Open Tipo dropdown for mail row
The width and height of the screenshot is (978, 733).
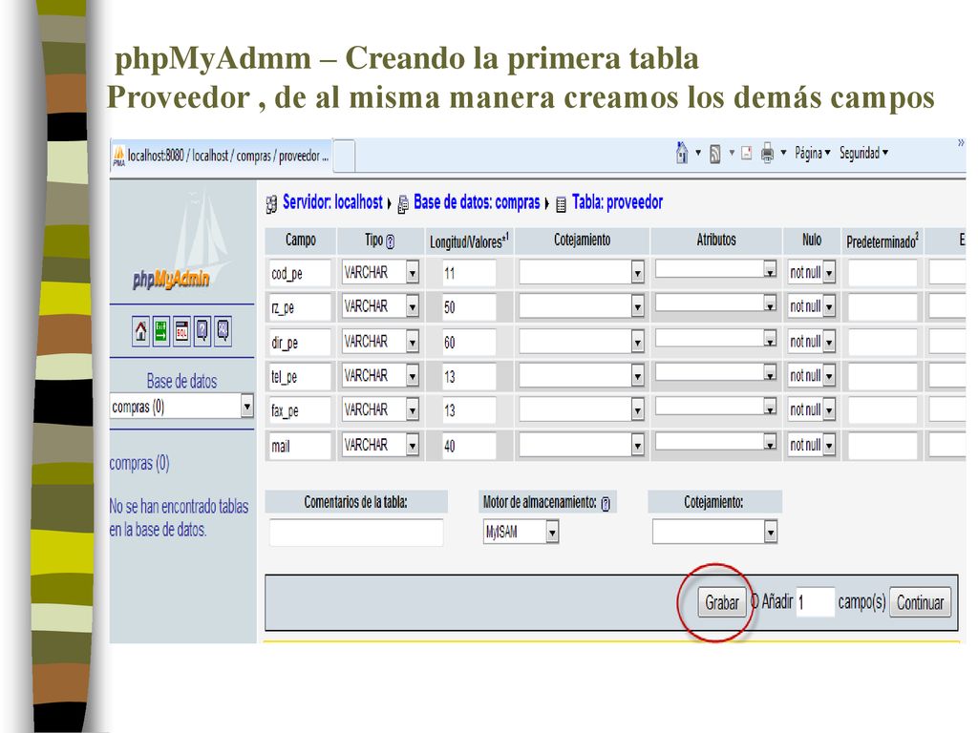click(412, 445)
